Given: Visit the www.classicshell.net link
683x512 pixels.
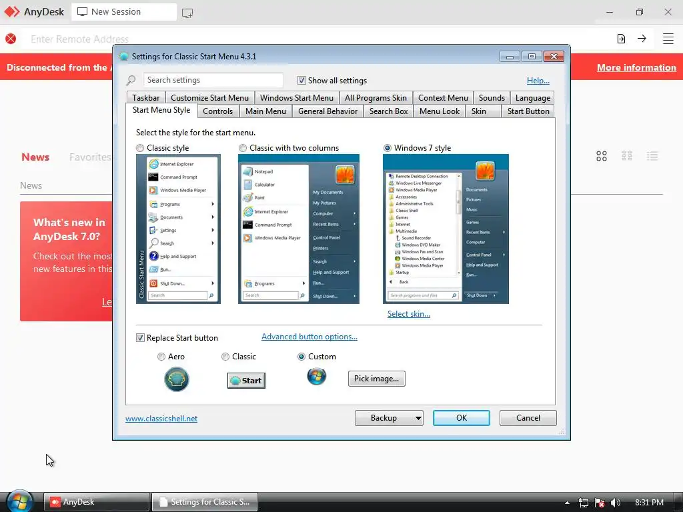Looking at the screenshot, I should [x=161, y=419].
